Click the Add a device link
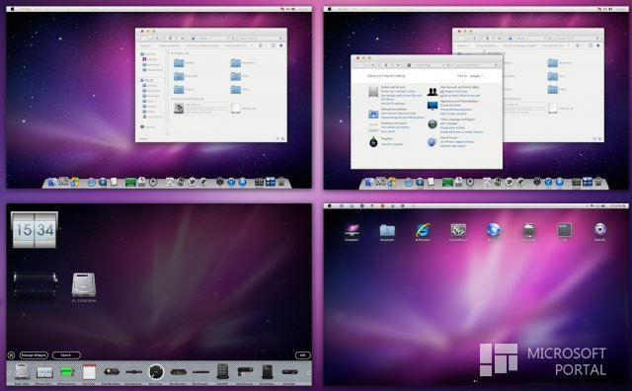The image size is (632, 391). [388, 131]
